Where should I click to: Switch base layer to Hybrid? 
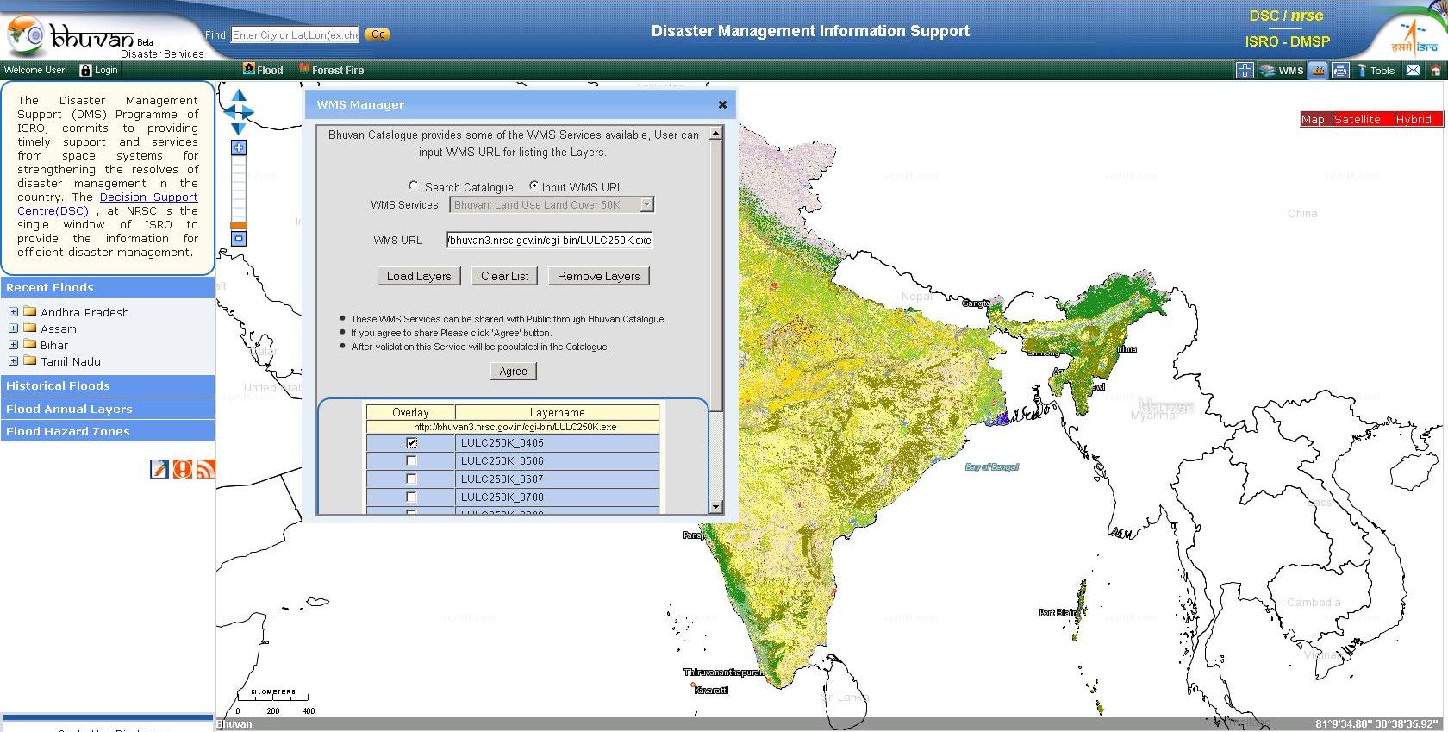(x=1418, y=119)
